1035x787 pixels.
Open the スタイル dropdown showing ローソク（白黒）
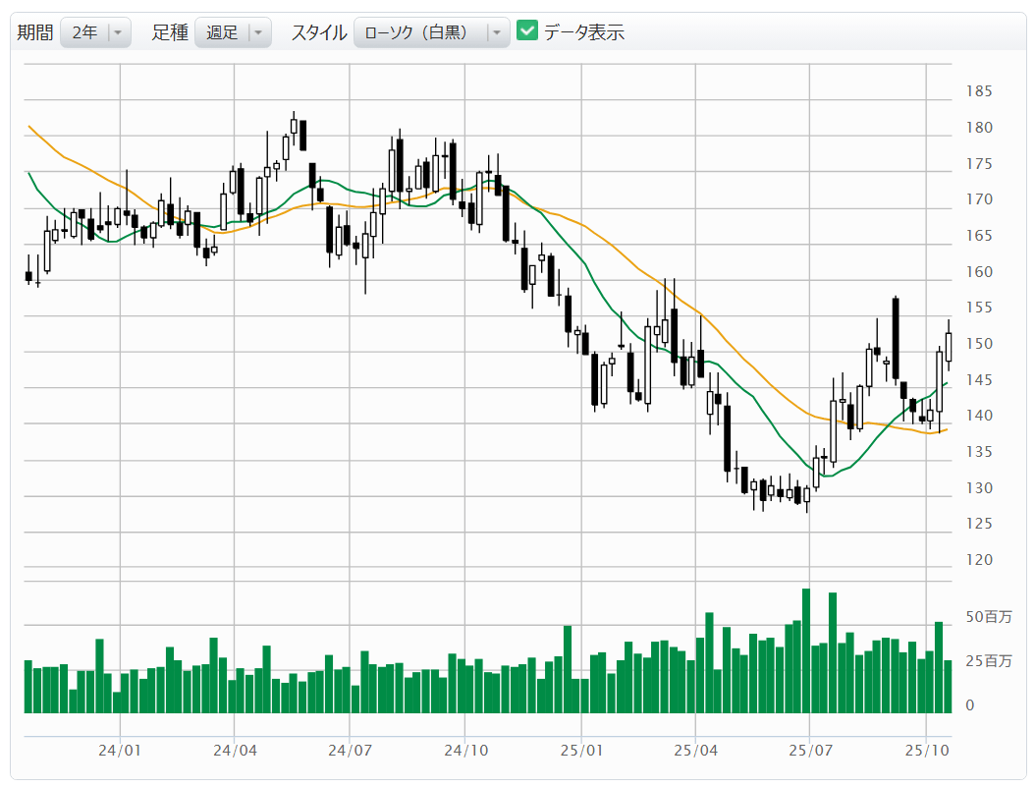point(420,32)
